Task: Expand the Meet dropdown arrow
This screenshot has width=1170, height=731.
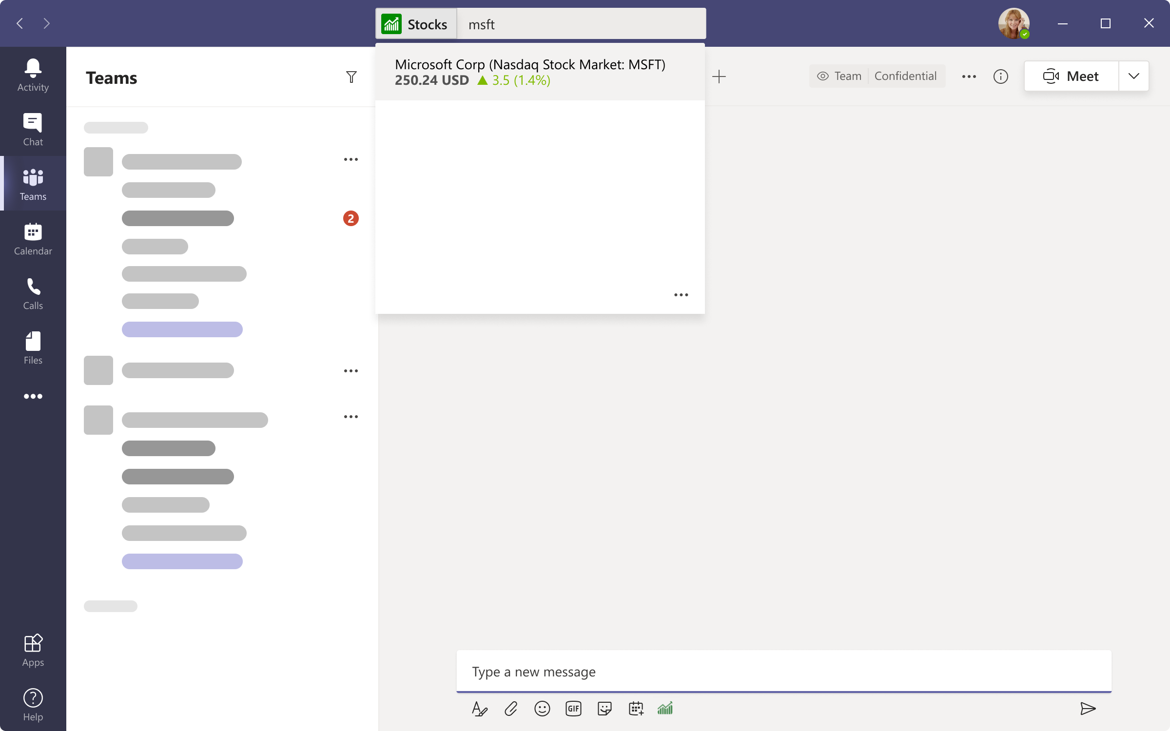Action: pos(1133,76)
